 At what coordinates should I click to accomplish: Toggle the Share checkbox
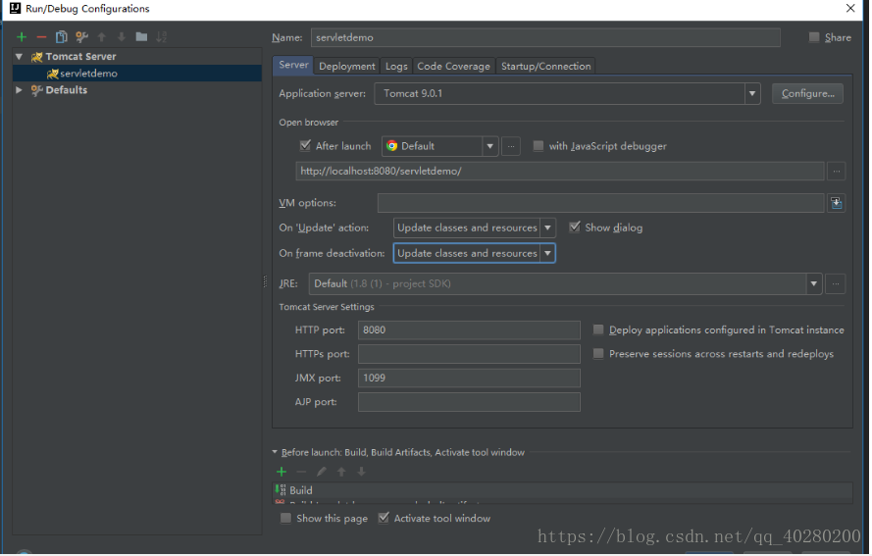tap(814, 37)
